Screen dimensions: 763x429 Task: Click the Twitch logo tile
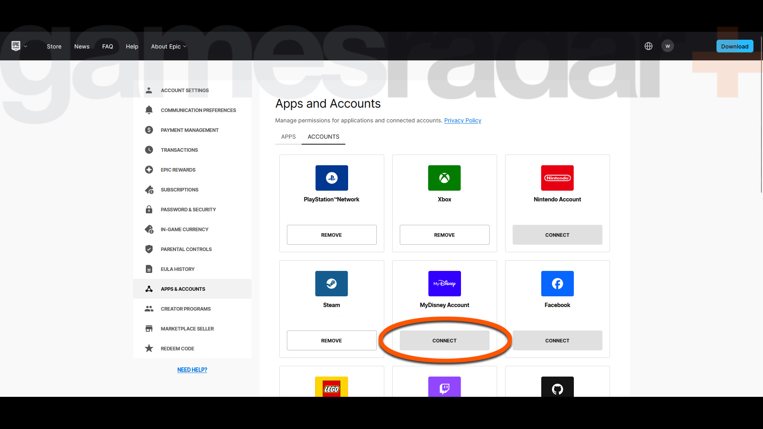pyautogui.click(x=444, y=387)
